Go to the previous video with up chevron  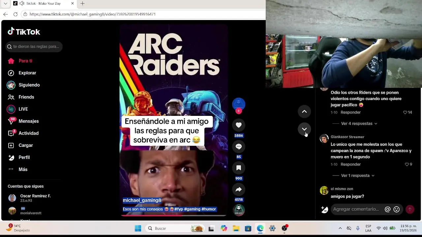tap(304, 112)
